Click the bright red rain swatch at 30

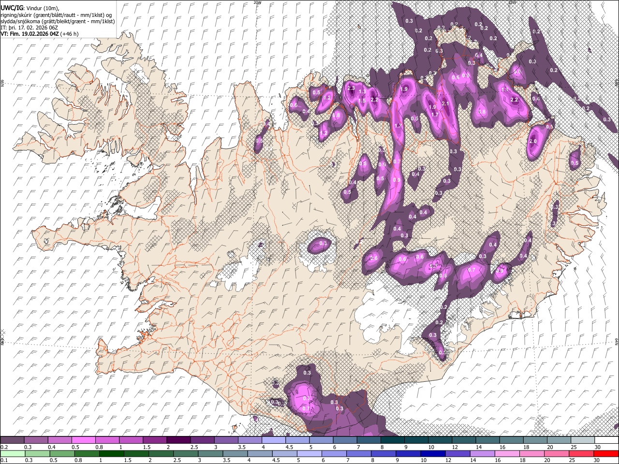(x=605, y=453)
